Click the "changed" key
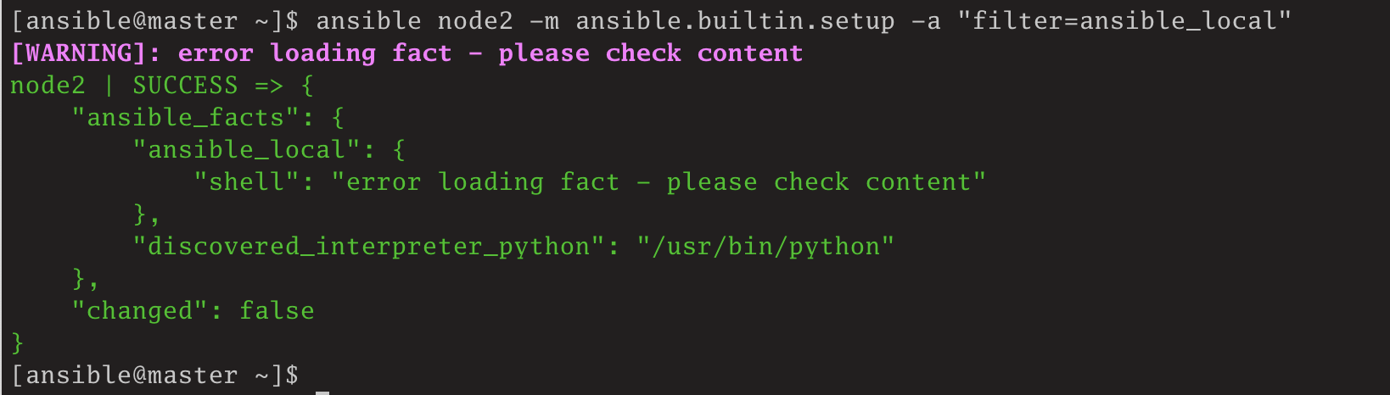Screen dimensions: 1390x395 139,311
